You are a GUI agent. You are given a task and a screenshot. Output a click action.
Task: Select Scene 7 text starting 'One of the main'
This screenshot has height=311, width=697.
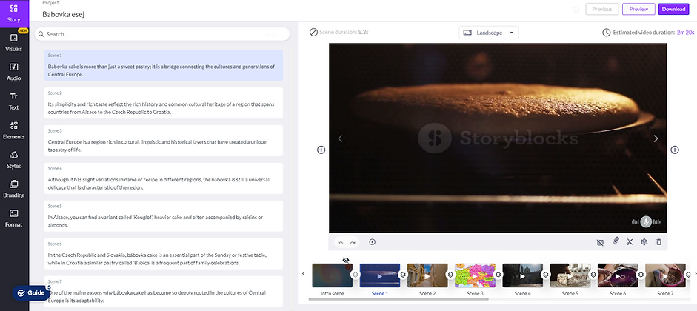tap(164, 292)
